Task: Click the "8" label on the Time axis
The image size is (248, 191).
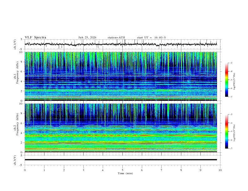Action: pos(181,170)
